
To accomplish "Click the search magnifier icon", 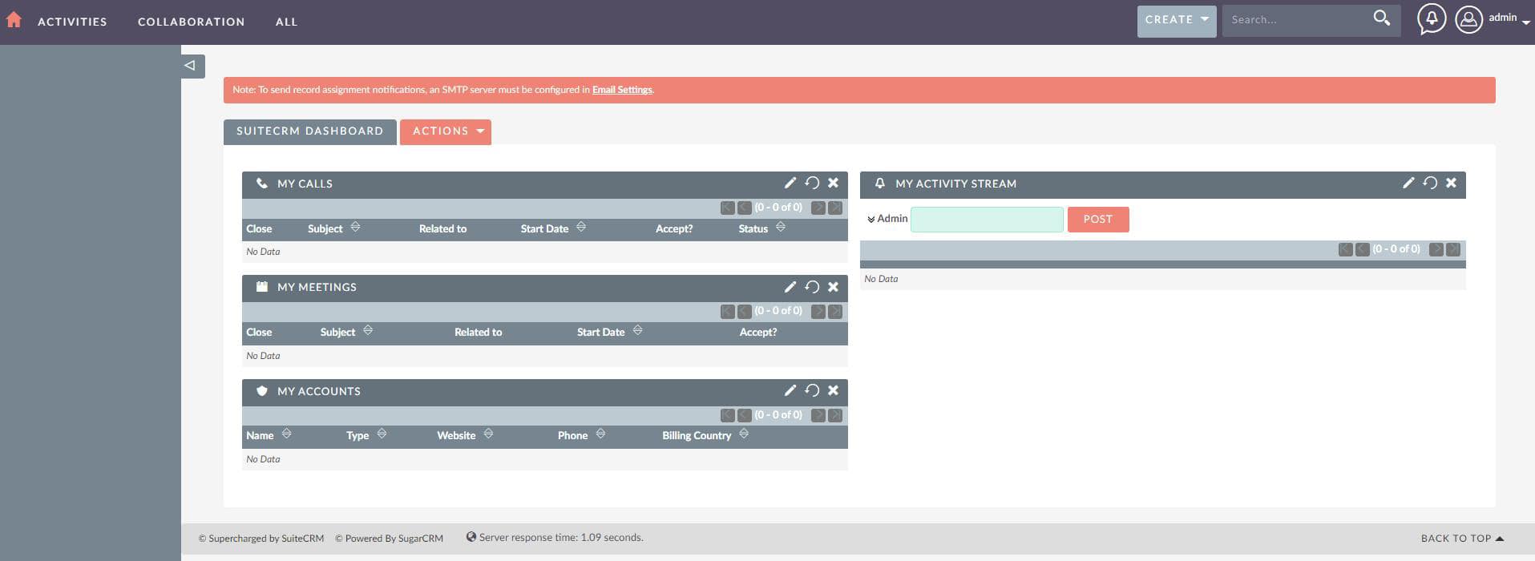I will [x=1382, y=18].
